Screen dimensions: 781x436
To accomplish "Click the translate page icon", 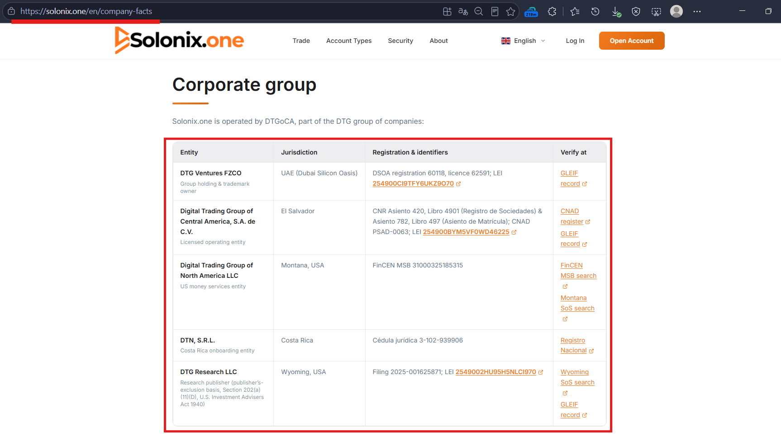I will [463, 12].
